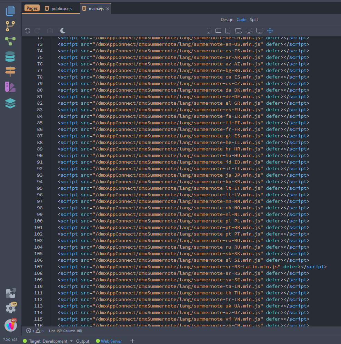Click the Pages label button
The height and width of the screenshot is (344, 341).
point(32,8)
